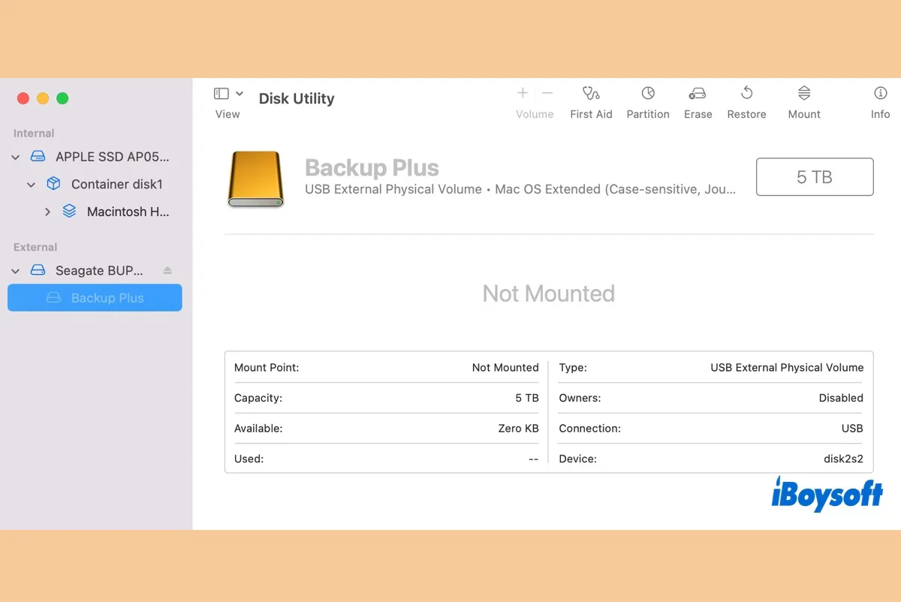This screenshot has width=901, height=602.
Task: Click the volume format description subtitle
Action: pyautogui.click(x=520, y=189)
